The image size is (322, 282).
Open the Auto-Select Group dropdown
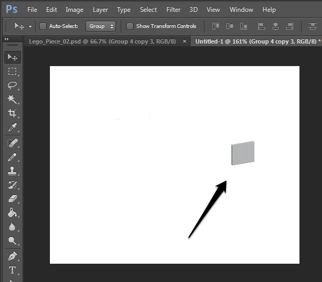[101, 26]
